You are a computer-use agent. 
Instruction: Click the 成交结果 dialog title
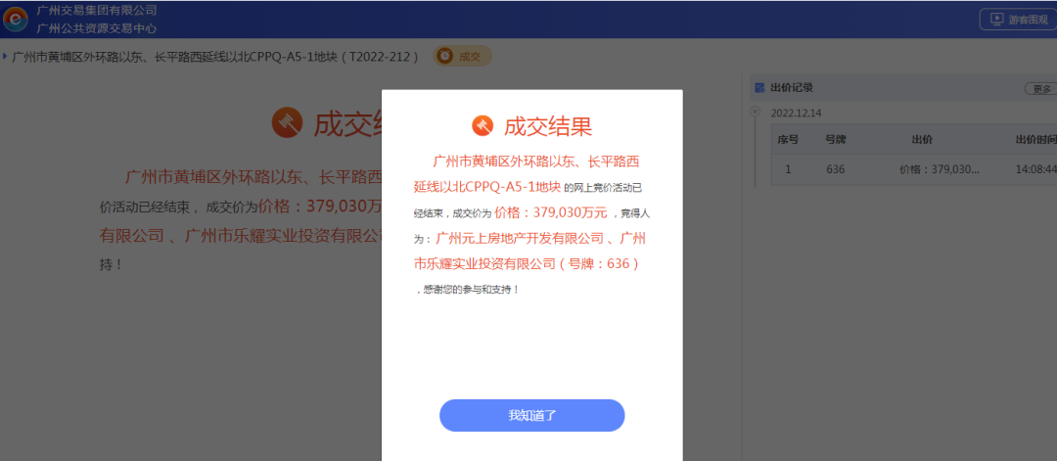coord(548,125)
